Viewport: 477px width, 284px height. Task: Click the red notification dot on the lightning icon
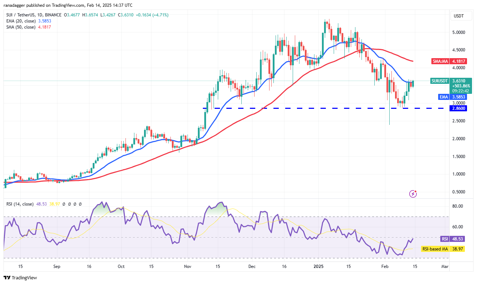click(x=416, y=191)
